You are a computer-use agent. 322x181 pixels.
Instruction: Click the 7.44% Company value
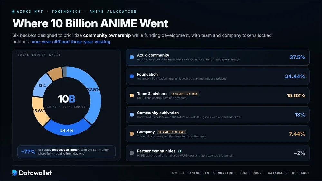[x=297, y=134]
